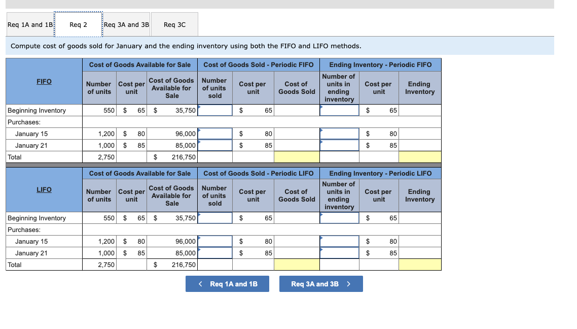The height and width of the screenshot is (329, 577).
Task: Click LIFO Beginning Inventory ending units field
Action: coord(339,218)
